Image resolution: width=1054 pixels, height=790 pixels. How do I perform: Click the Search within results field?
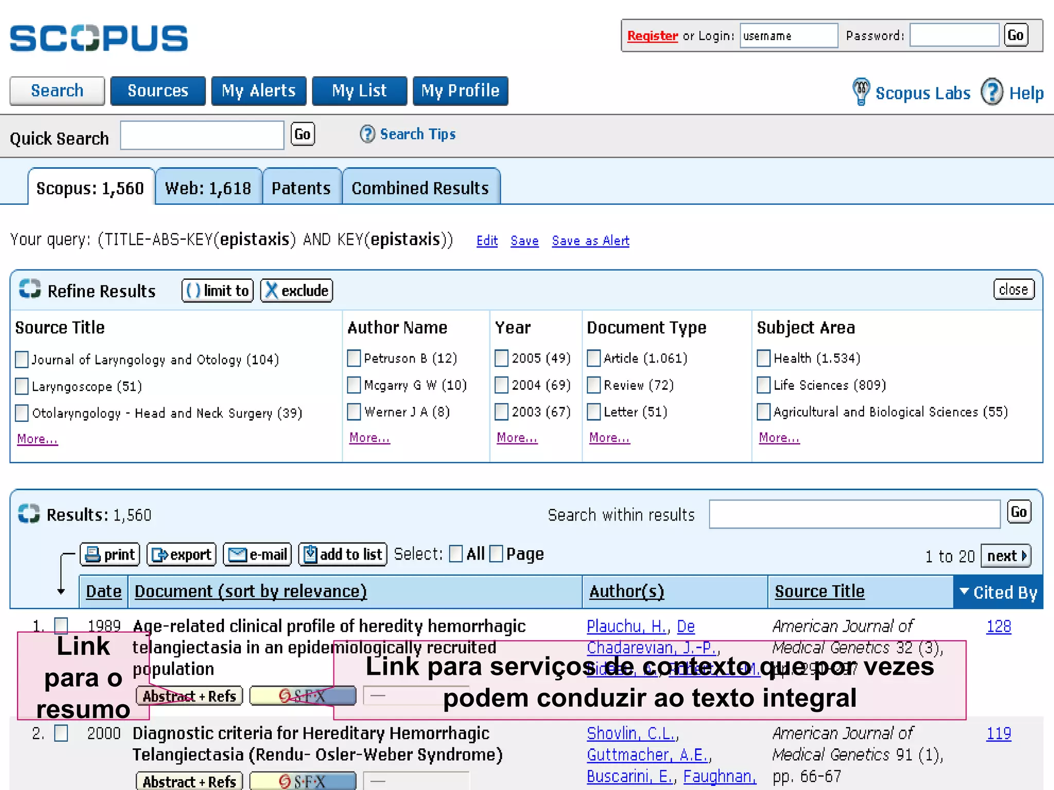(854, 514)
